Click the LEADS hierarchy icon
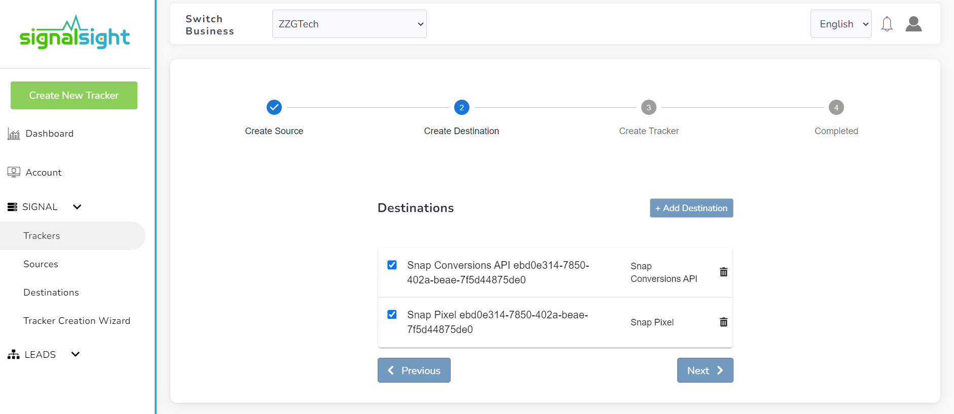 (x=13, y=354)
